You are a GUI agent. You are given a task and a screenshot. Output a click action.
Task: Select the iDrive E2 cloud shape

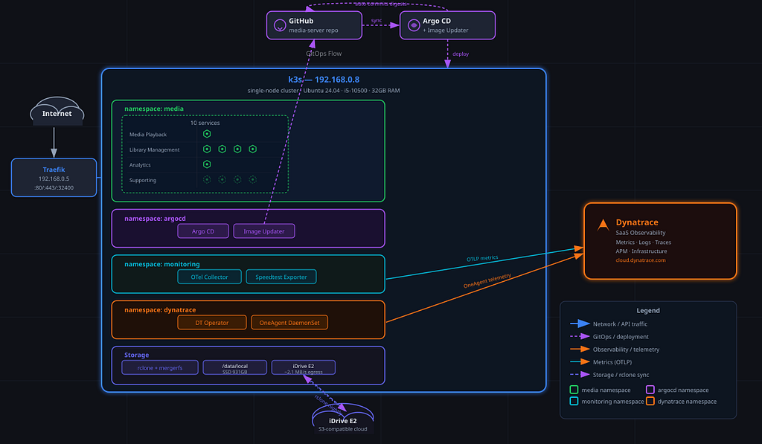click(x=342, y=417)
